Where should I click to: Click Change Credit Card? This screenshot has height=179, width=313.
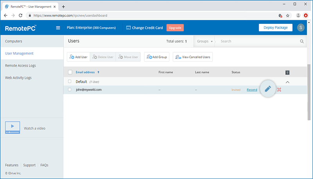click(144, 28)
